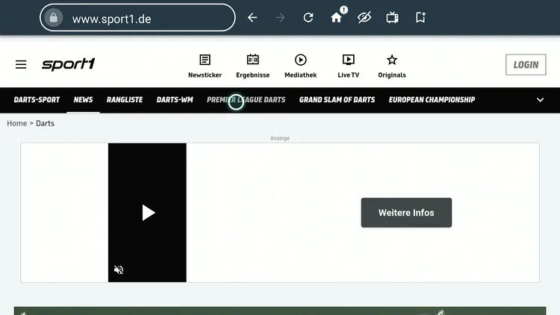The width and height of the screenshot is (560, 315).
Task: Open the DARTS-WM menu item
Action: click(175, 99)
